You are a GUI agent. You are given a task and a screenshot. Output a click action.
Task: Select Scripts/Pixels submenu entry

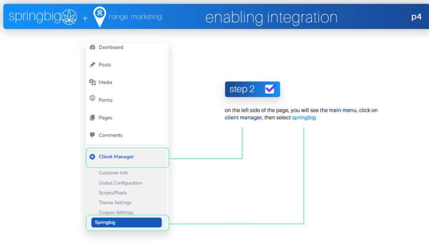click(x=113, y=193)
